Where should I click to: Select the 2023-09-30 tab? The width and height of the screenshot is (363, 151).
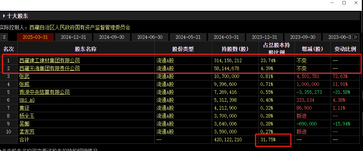coord(302,37)
